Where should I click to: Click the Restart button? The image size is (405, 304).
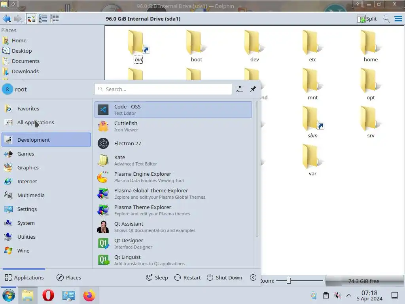pyautogui.click(x=187, y=277)
